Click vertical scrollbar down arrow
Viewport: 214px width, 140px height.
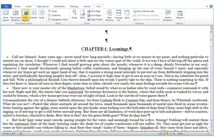coord(211,120)
